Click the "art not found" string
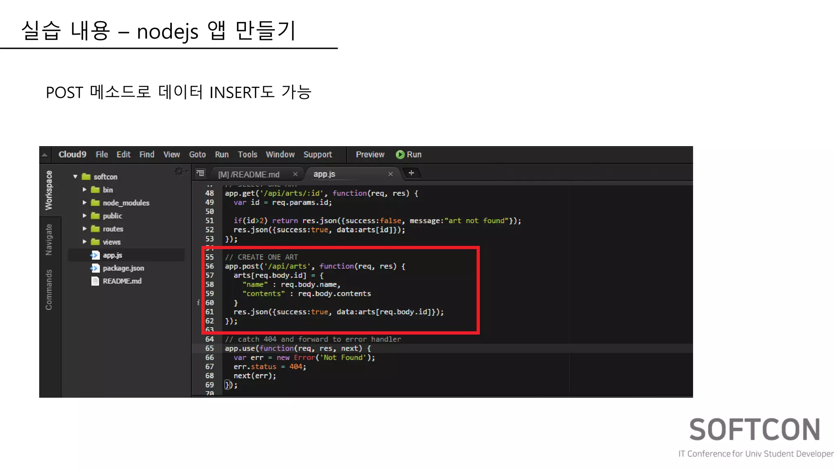 [x=476, y=221]
